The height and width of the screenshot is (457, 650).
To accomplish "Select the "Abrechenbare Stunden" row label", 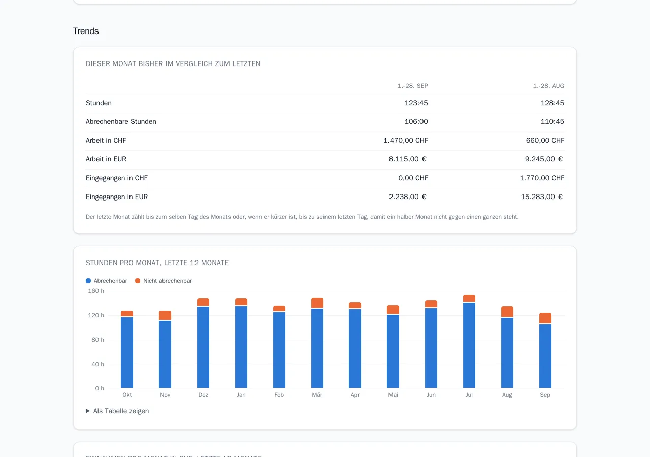I will pos(121,122).
